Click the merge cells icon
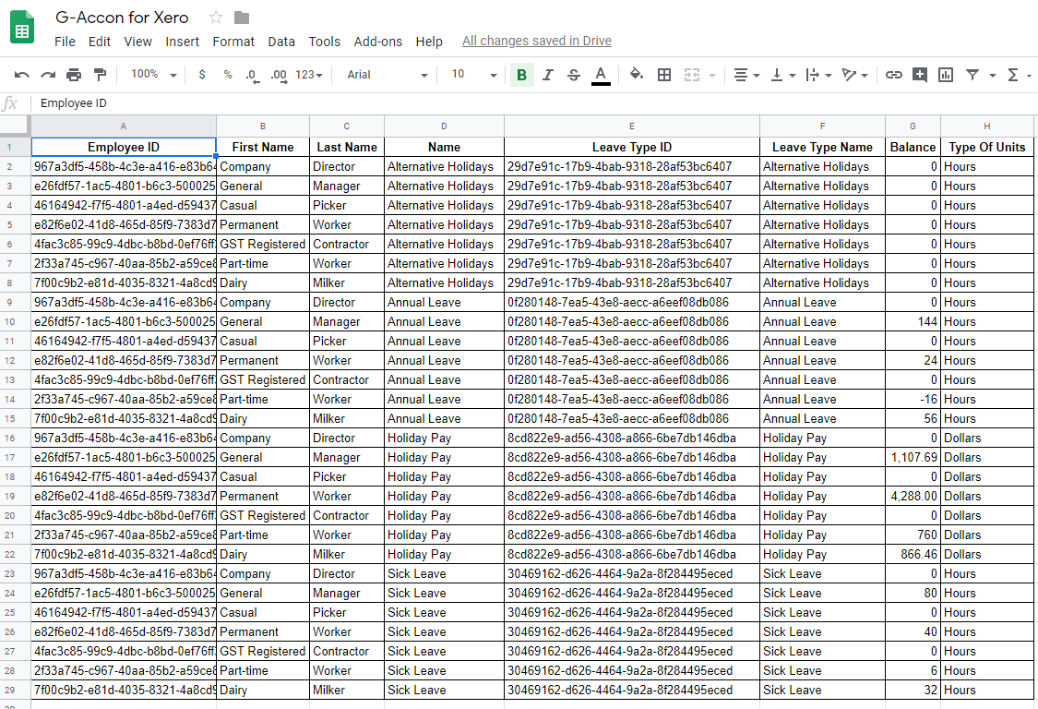Image resolution: width=1038 pixels, height=709 pixels. pyautogui.click(x=692, y=75)
